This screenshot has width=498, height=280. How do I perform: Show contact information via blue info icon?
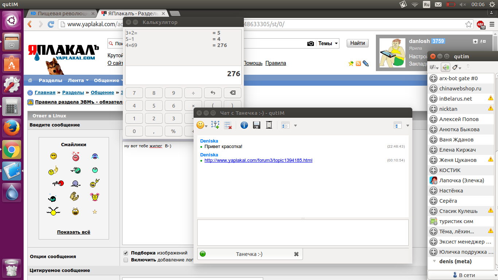pyautogui.click(x=244, y=125)
